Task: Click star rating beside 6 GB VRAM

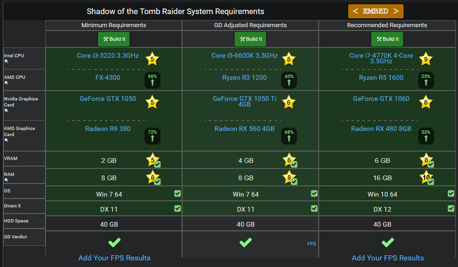Action: [427, 160]
